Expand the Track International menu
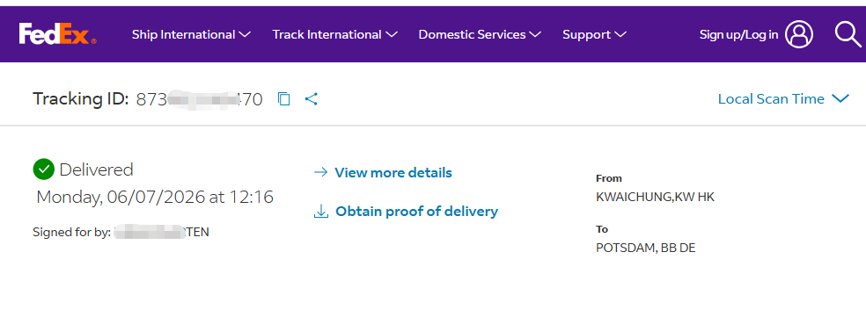This screenshot has width=866, height=317. point(334,34)
